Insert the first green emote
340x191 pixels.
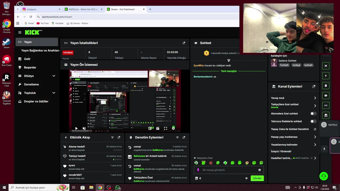tap(196, 163)
